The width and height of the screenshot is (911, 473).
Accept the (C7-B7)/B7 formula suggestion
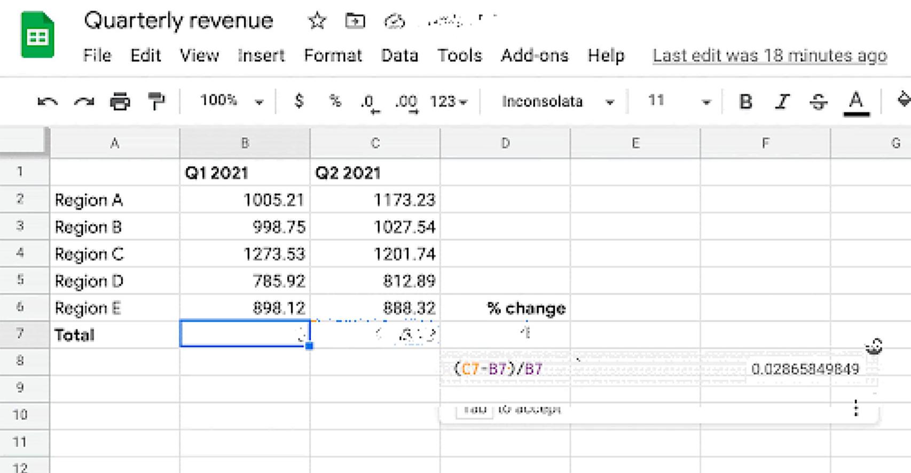[x=656, y=369]
